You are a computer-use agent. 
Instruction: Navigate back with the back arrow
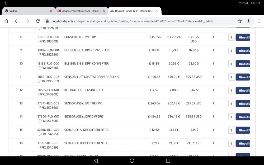17,21
